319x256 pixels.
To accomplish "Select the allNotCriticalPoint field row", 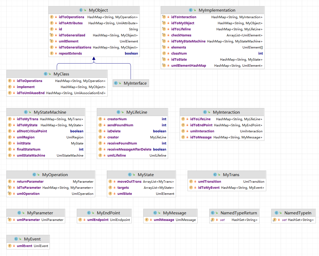I will tap(46, 131).
